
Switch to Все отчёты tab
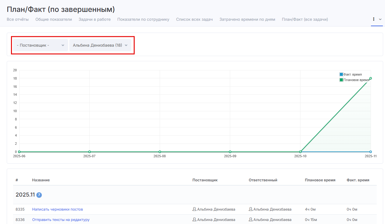point(18,20)
